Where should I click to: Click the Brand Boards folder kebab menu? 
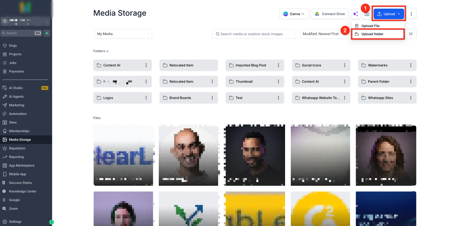pyautogui.click(x=212, y=98)
